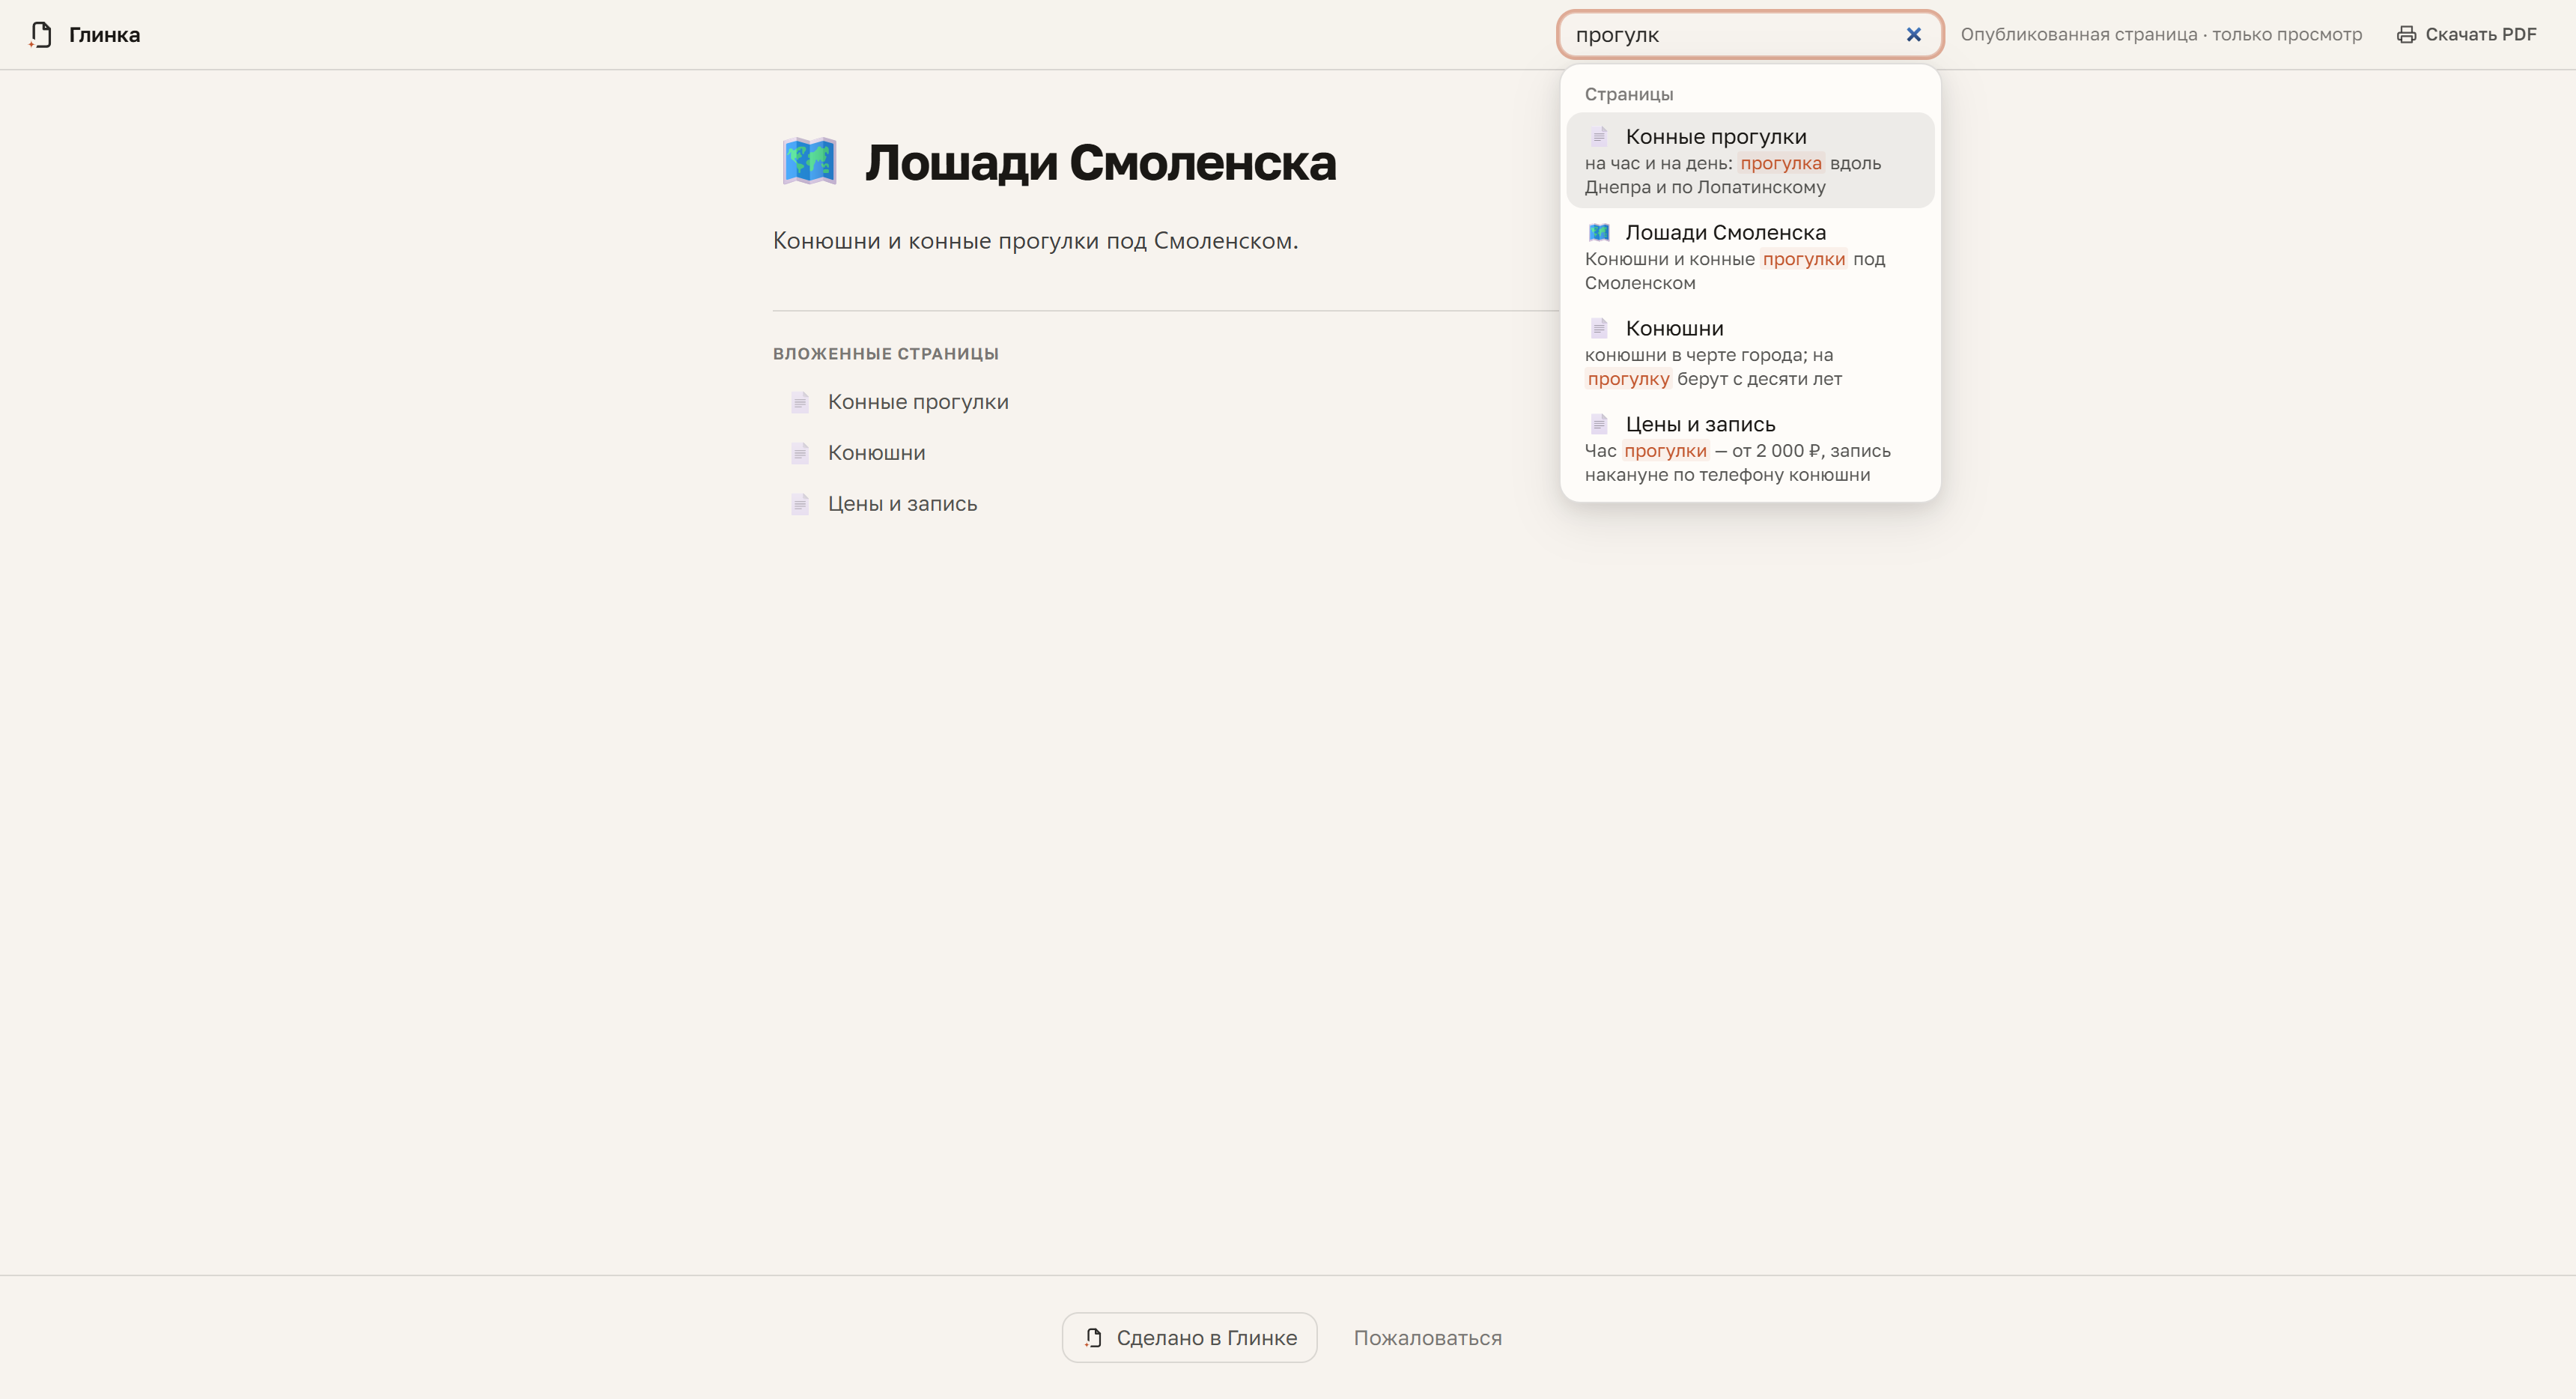Viewport: 2576px width, 1399px height.
Task: Click text Опубликованная страница · только просмотр
Action: pyautogui.click(x=2161, y=35)
